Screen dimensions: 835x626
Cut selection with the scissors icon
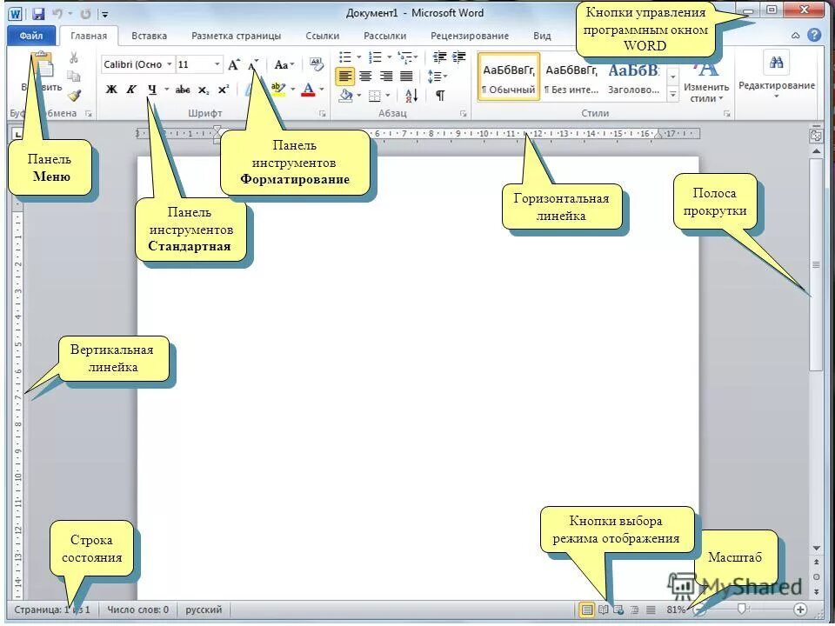coord(73,57)
